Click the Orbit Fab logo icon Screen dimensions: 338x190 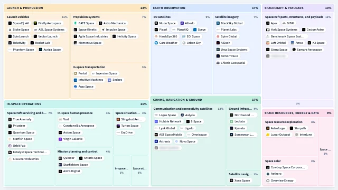(x=10, y=146)
